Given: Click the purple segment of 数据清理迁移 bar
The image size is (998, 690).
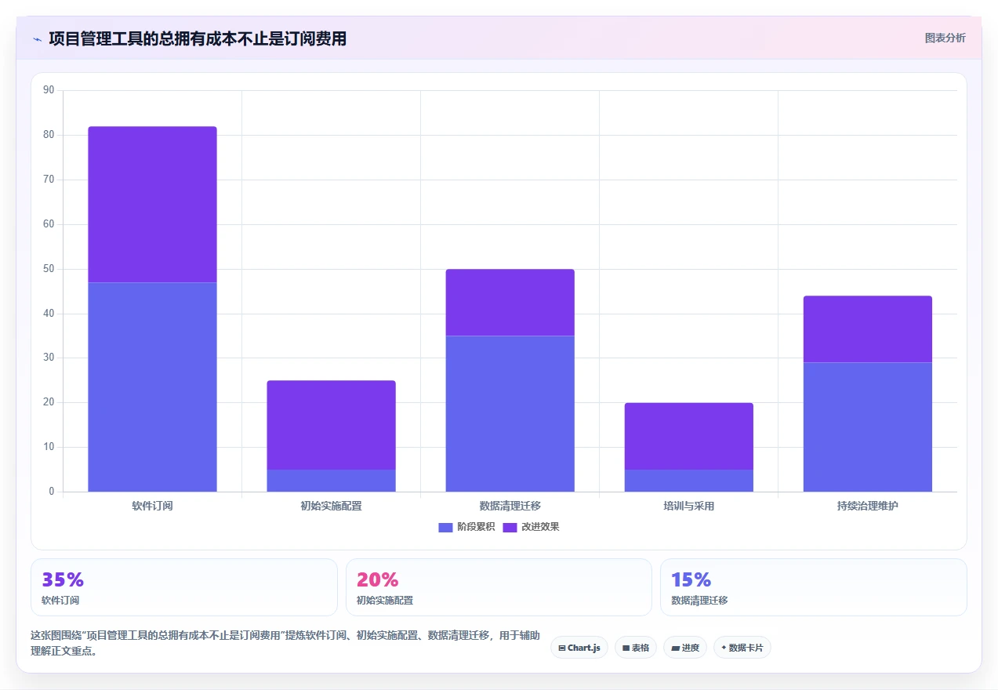Looking at the screenshot, I should tap(510, 302).
